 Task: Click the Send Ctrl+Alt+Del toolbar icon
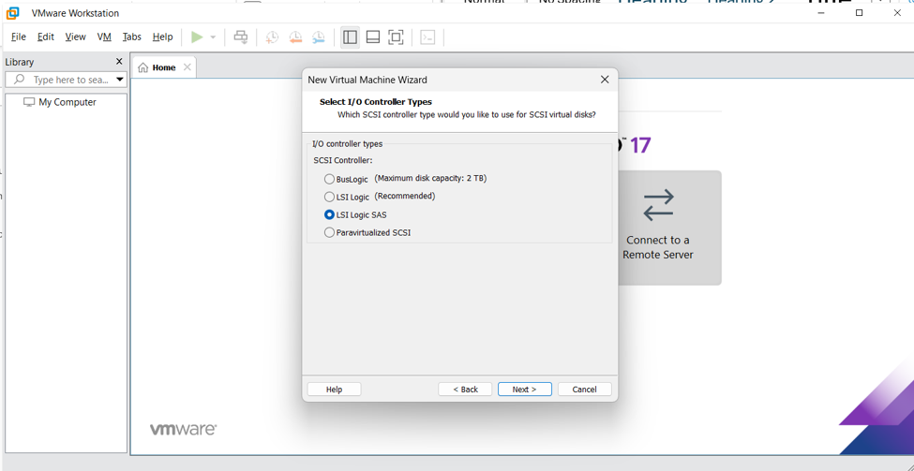(241, 37)
